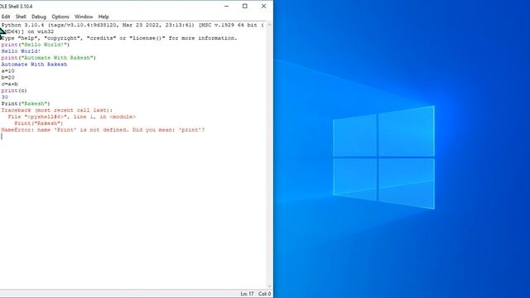The height and width of the screenshot is (298, 530).
Task: Open the Options menu
Action: (x=60, y=17)
